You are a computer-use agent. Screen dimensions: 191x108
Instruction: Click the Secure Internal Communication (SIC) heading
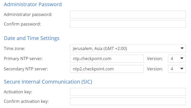48,82
